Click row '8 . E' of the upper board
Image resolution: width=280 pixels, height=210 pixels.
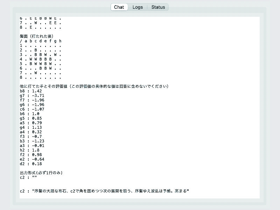[x=41, y=28]
